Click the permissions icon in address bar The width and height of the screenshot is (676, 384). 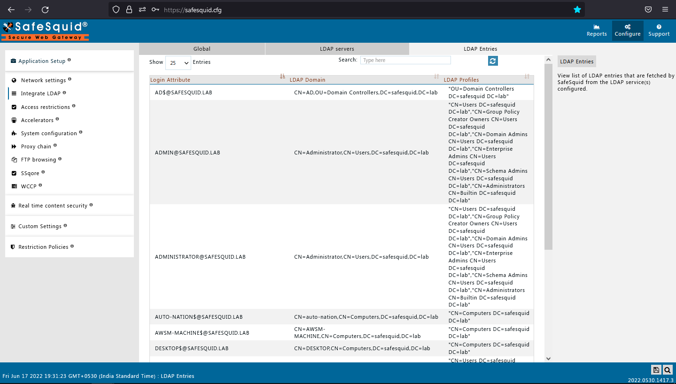[142, 9]
